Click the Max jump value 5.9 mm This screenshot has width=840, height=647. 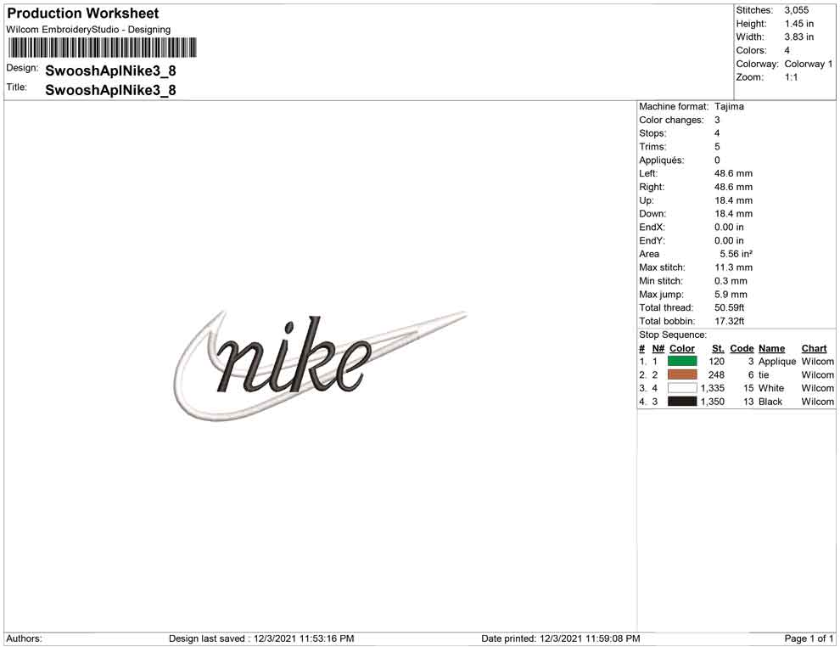(731, 295)
